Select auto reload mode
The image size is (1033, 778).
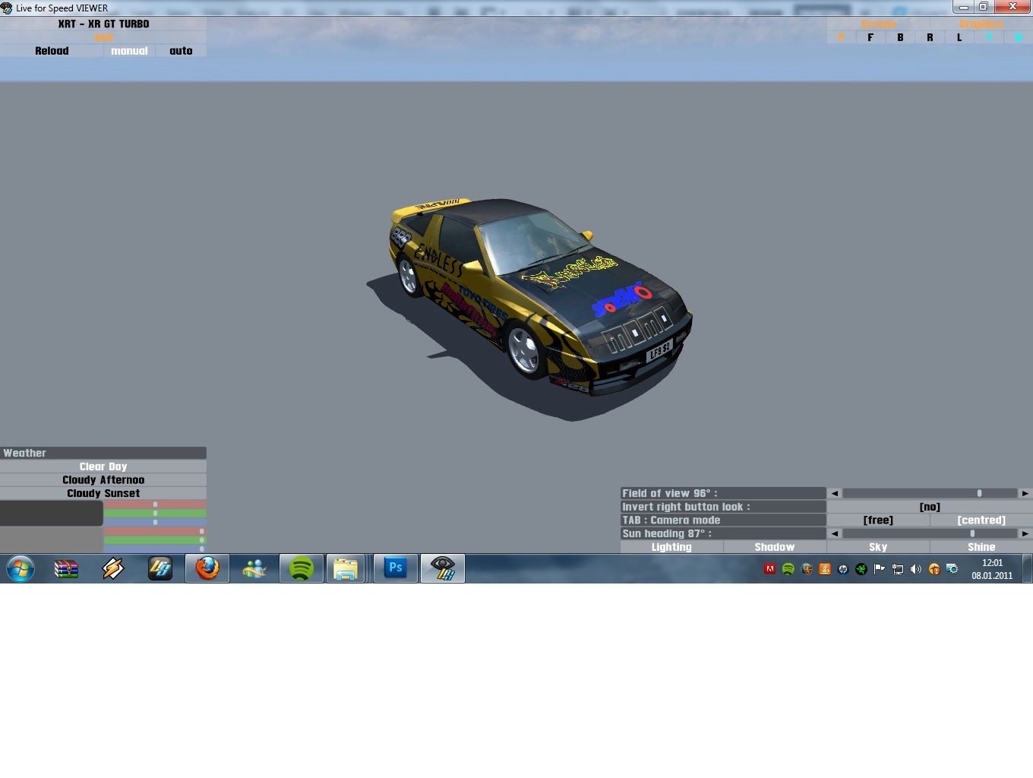pyautogui.click(x=181, y=51)
